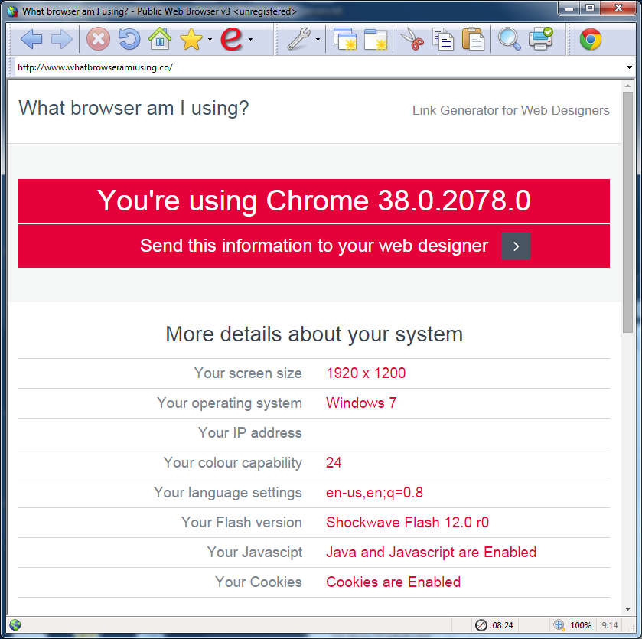Click the 'Windows 7' operating system value
The image size is (642, 639).
[361, 403]
